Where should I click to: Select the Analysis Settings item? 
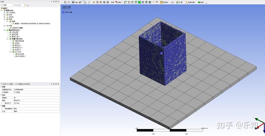pyautogui.click(x=15, y=32)
